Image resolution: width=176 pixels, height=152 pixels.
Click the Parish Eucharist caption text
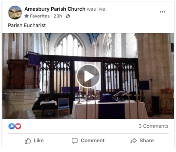27,25
